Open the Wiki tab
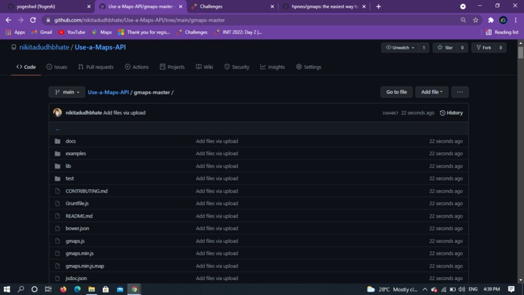524x295 pixels. click(205, 67)
